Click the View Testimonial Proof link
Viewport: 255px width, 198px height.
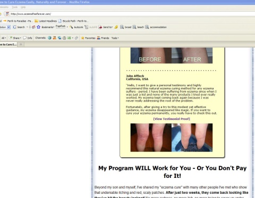click(172, 119)
